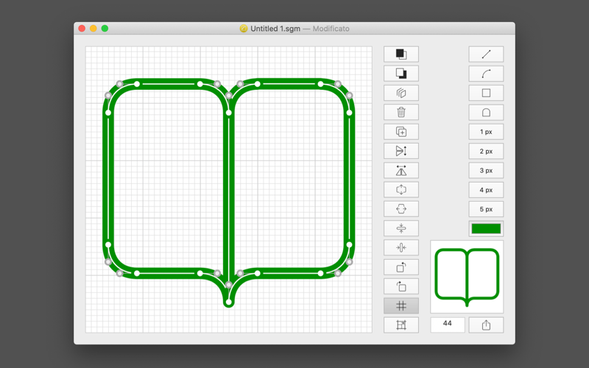Image resolution: width=589 pixels, height=368 pixels.
Task: Open the green stroke color swatch
Action: [486, 229]
